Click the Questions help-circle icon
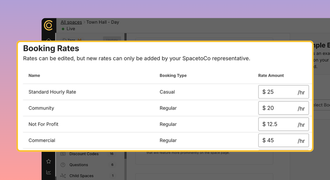 [x=63, y=165]
